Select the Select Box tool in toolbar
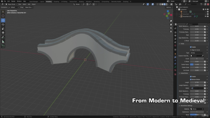210x118 pixels. pos(3,12)
